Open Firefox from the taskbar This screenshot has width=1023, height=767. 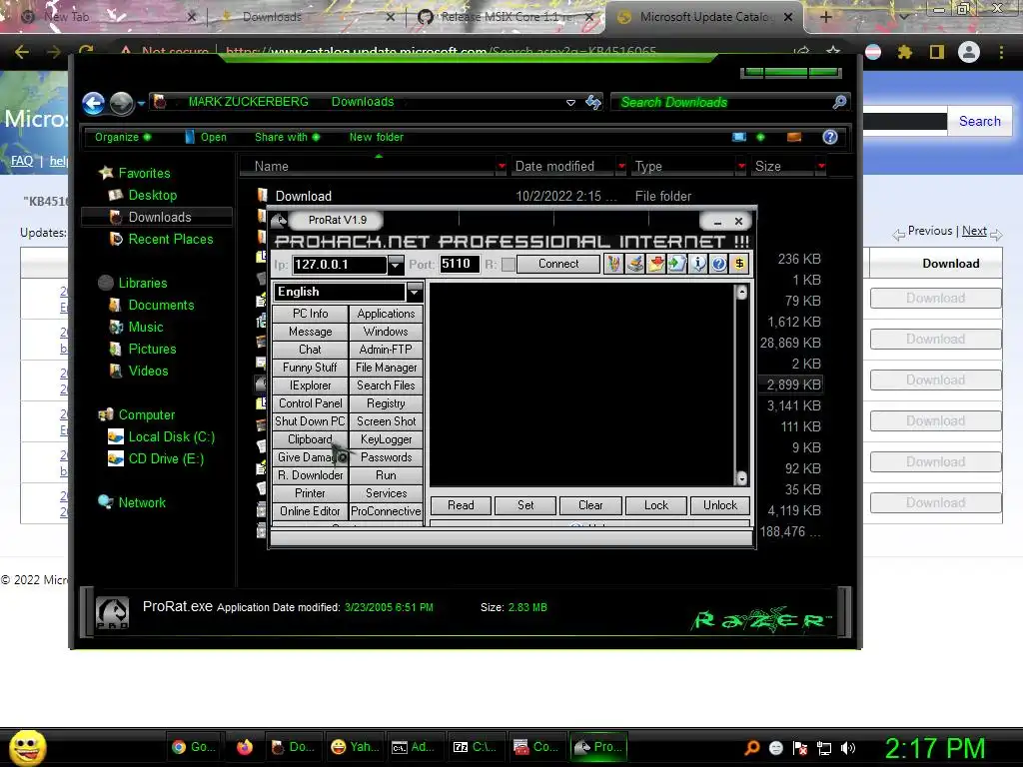tap(245, 747)
